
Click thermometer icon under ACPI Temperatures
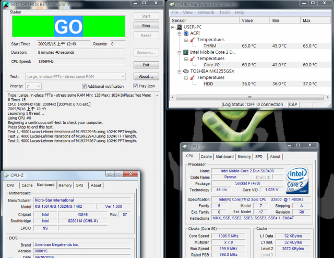[193, 40]
